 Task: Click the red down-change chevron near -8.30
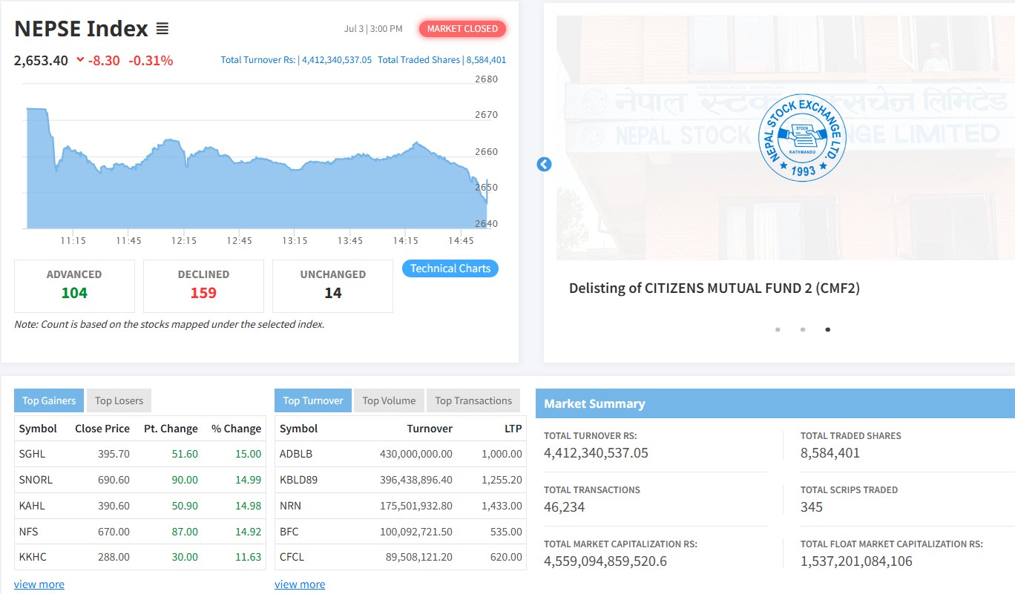pyautogui.click(x=80, y=60)
